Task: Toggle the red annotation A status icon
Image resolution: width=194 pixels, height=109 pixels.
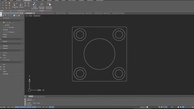Action: coord(164,107)
